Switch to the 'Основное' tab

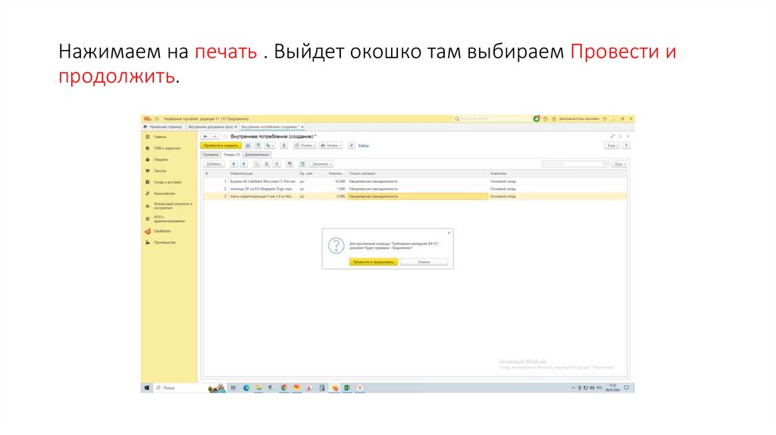(x=211, y=155)
